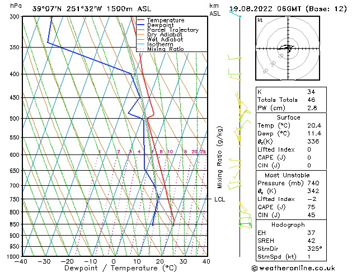Click the "Hodograph" section heading

[288, 225]
